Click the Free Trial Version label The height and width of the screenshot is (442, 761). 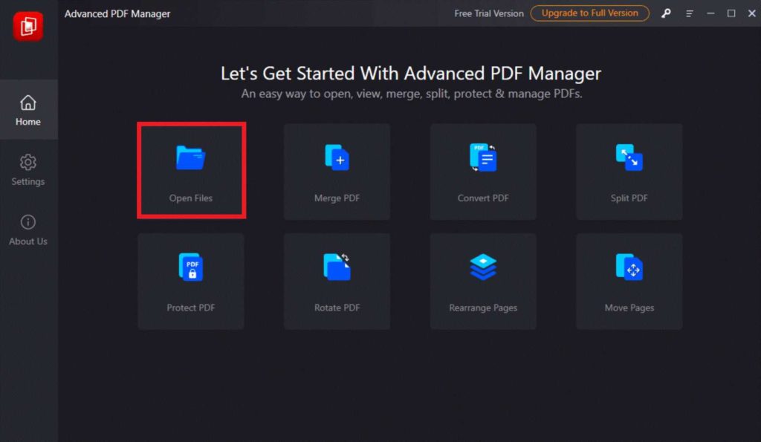coord(489,13)
